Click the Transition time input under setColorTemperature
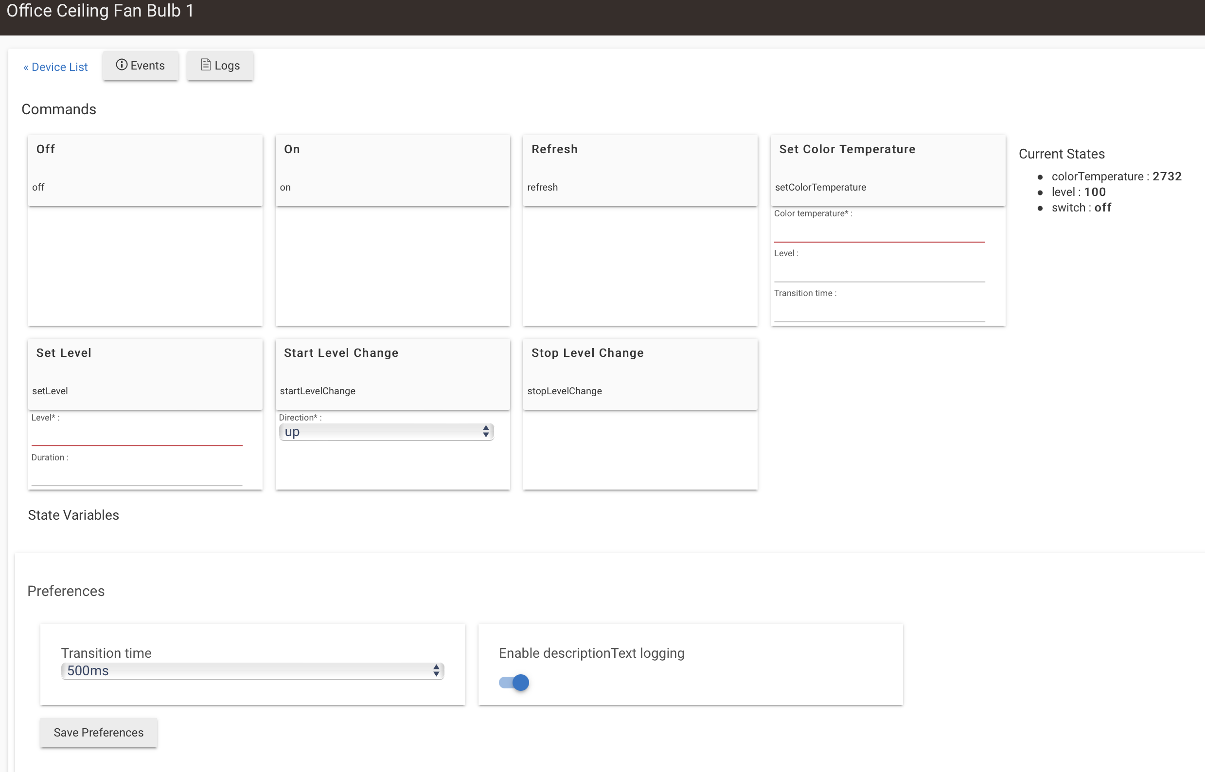 point(879,312)
